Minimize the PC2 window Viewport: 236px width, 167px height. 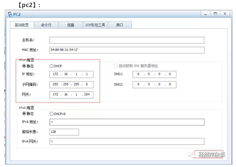[x=205, y=14]
